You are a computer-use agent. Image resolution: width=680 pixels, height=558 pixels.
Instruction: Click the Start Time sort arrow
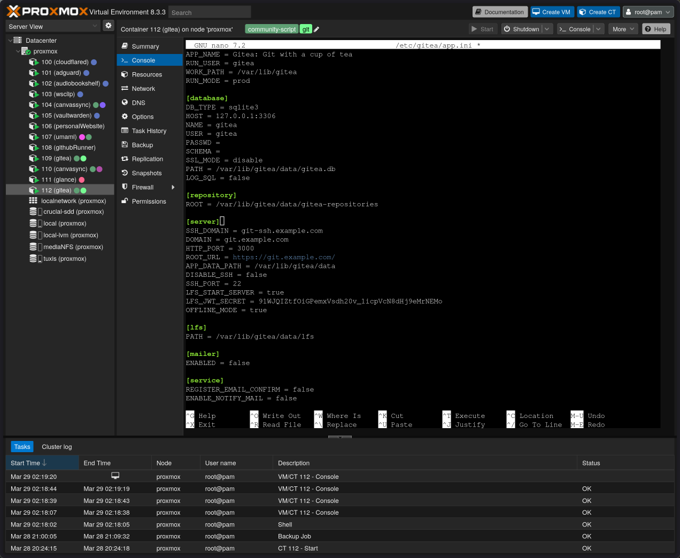44,463
